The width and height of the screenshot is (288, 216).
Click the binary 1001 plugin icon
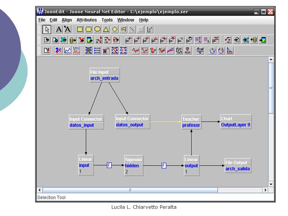pyautogui.click(x=179, y=50)
